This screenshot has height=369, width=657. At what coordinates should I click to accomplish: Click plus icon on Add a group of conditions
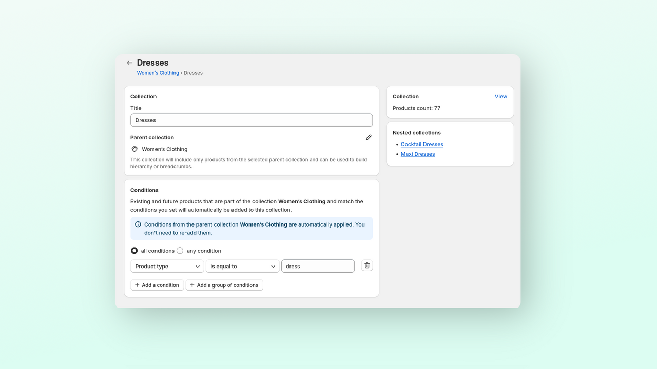coord(192,285)
